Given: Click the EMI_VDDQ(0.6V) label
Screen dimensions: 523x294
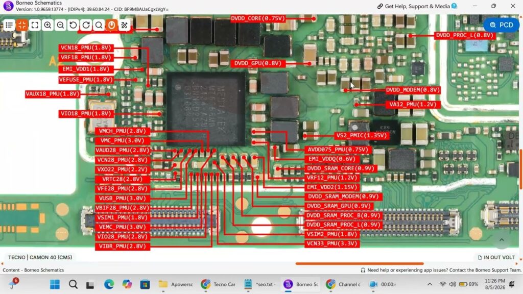Looking at the screenshot, I should [332, 159].
